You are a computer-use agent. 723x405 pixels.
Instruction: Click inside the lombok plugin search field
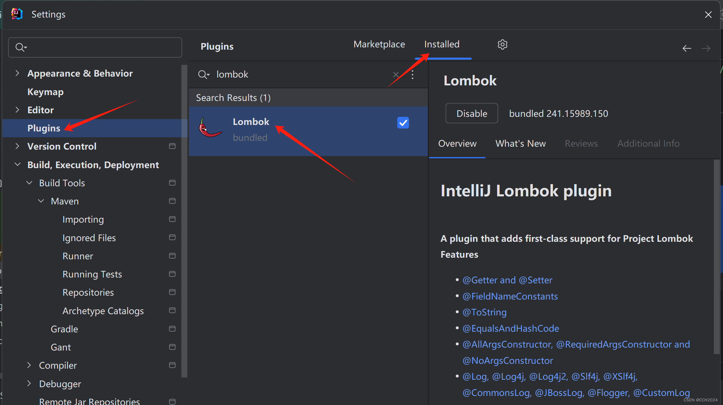[x=293, y=74]
